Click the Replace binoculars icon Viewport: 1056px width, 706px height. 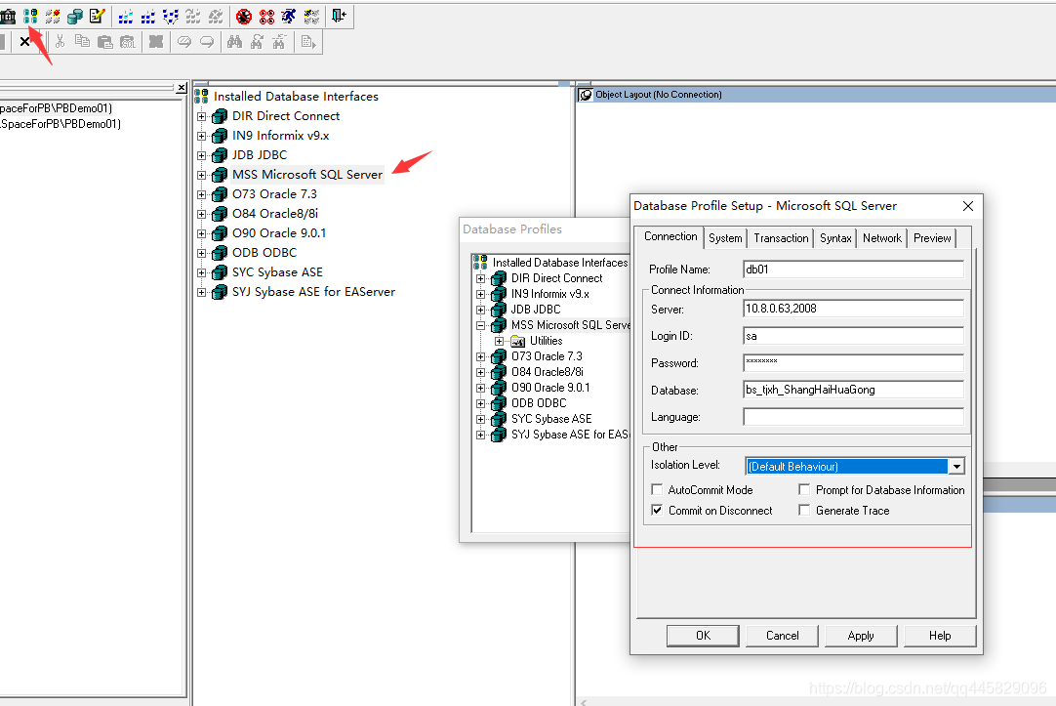click(279, 42)
